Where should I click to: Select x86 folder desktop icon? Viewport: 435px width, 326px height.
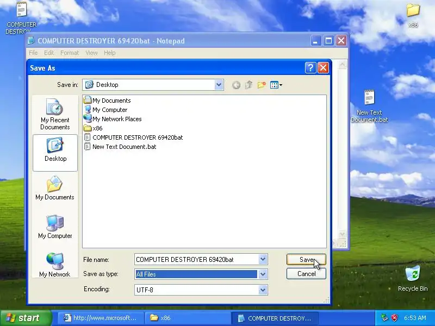[x=413, y=15]
